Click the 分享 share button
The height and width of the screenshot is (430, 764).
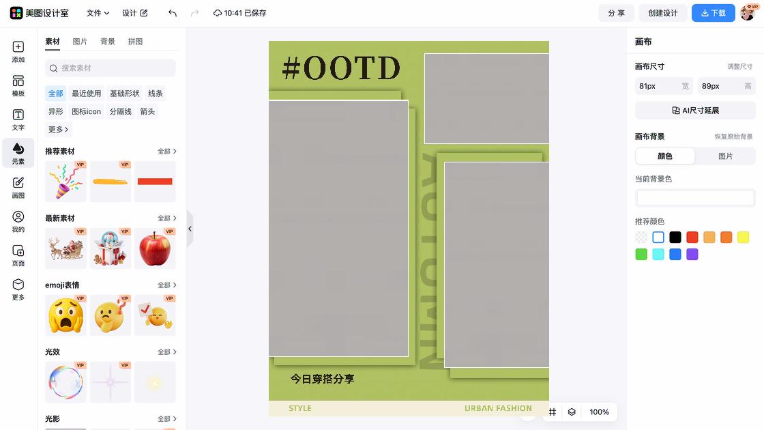pyautogui.click(x=617, y=13)
